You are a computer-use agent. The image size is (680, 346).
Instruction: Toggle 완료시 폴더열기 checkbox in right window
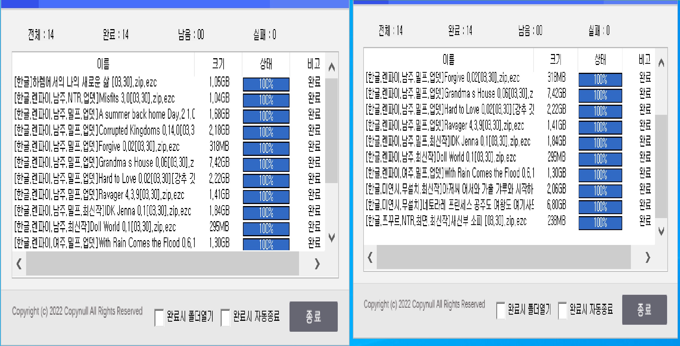[x=501, y=310]
